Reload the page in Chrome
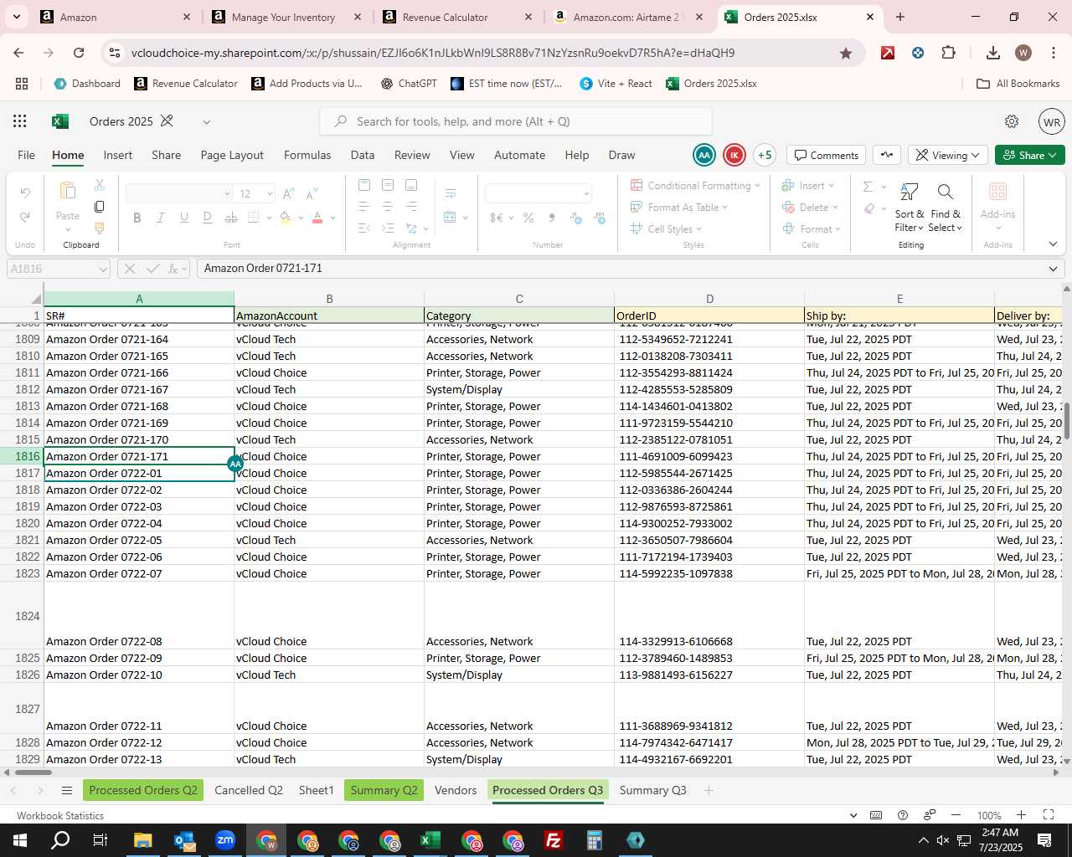The image size is (1072, 857). 79,53
